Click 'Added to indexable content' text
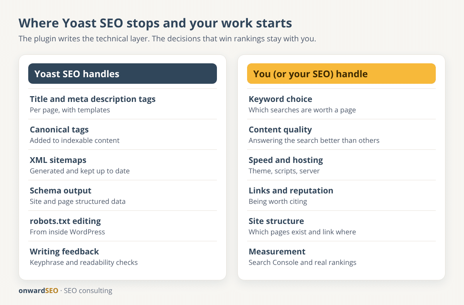This screenshot has width=464, height=305. pos(75,141)
